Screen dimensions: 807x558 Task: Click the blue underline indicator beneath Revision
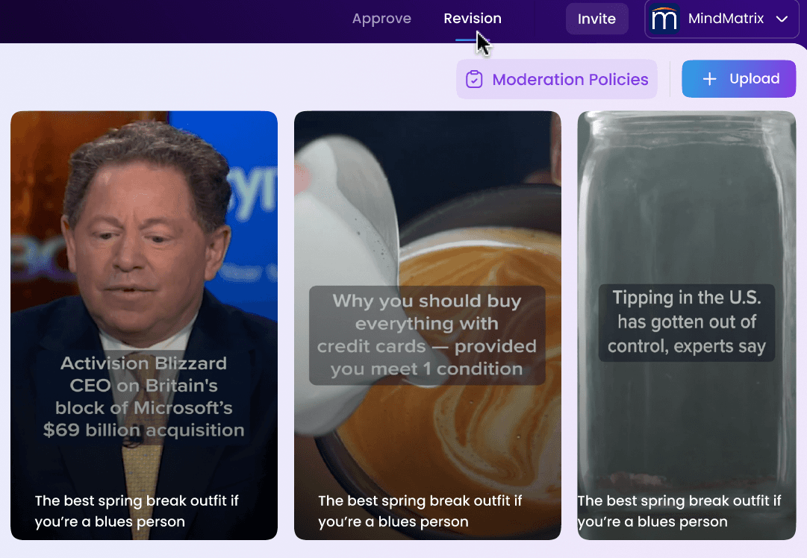(x=467, y=40)
